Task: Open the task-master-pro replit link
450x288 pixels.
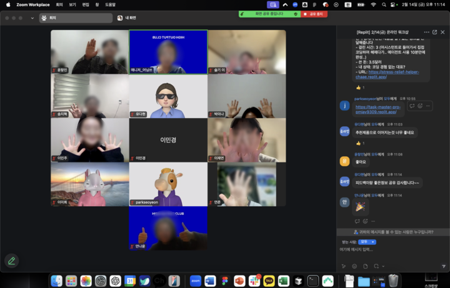Action: [x=378, y=109]
